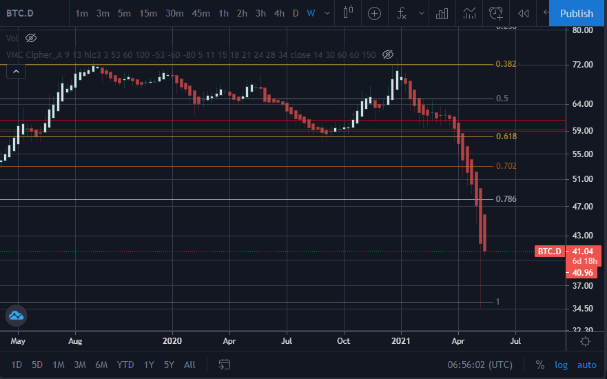The image size is (607, 379).
Task: Click the undo arrow icon
Action: pos(546,13)
